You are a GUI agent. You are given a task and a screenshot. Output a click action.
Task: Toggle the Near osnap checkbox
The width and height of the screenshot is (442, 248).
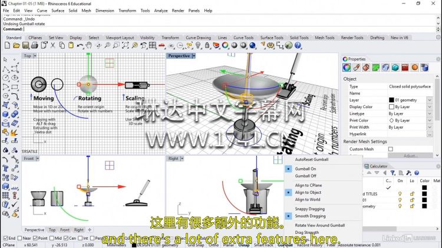(19, 238)
